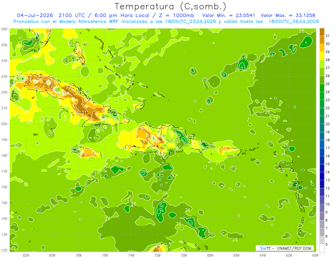The image size is (335, 259).
Task: Click the "66W" longitude axis label
Action: (236, 255)
